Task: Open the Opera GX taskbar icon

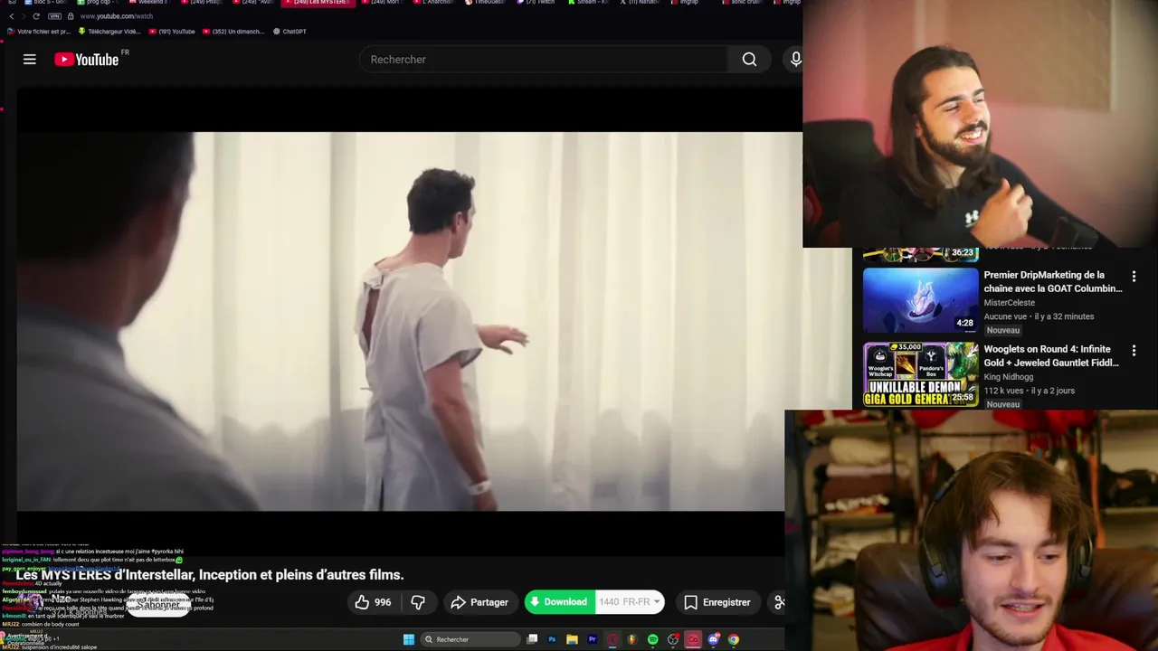Action: click(x=612, y=639)
